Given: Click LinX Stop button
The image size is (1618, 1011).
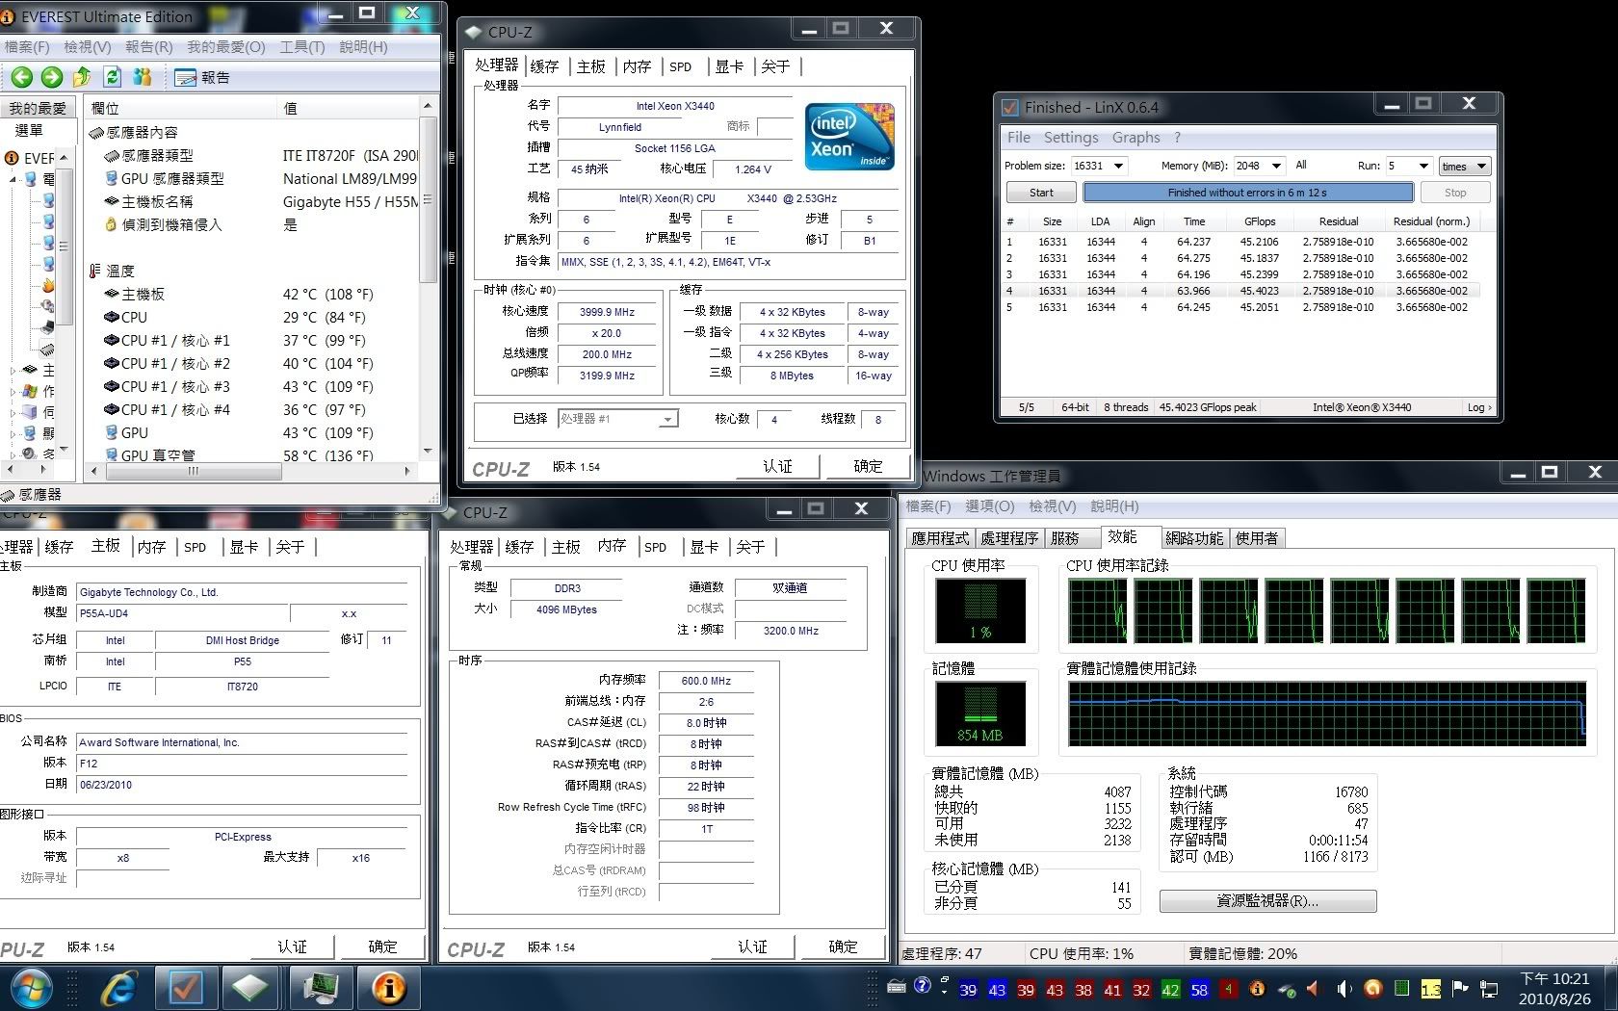Looking at the screenshot, I should click(x=1455, y=193).
